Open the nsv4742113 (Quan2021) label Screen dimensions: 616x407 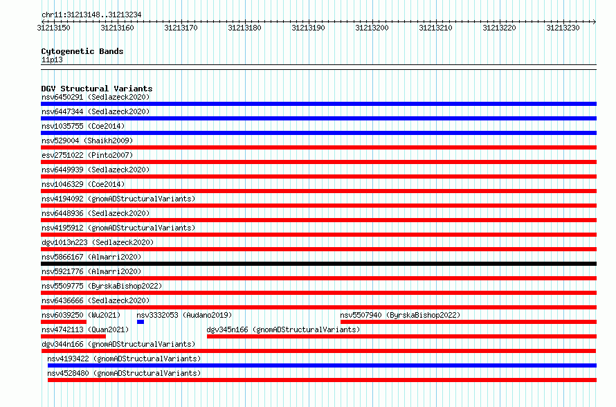click(85, 329)
